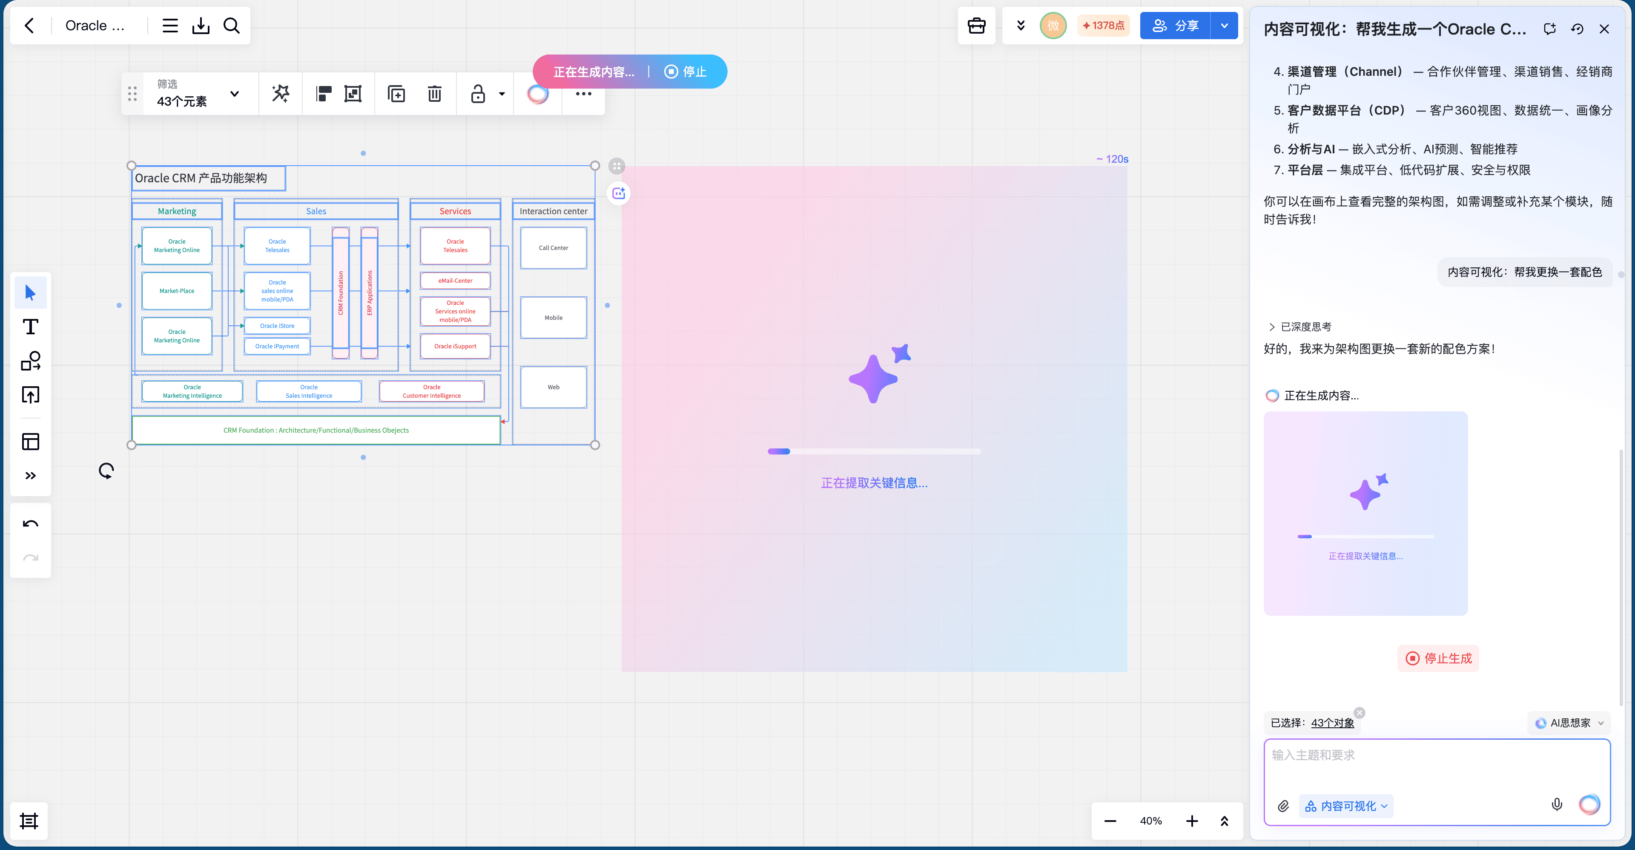Open the canvas search icon
The width and height of the screenshot is (1635, 850).
[x=232, y=26]
